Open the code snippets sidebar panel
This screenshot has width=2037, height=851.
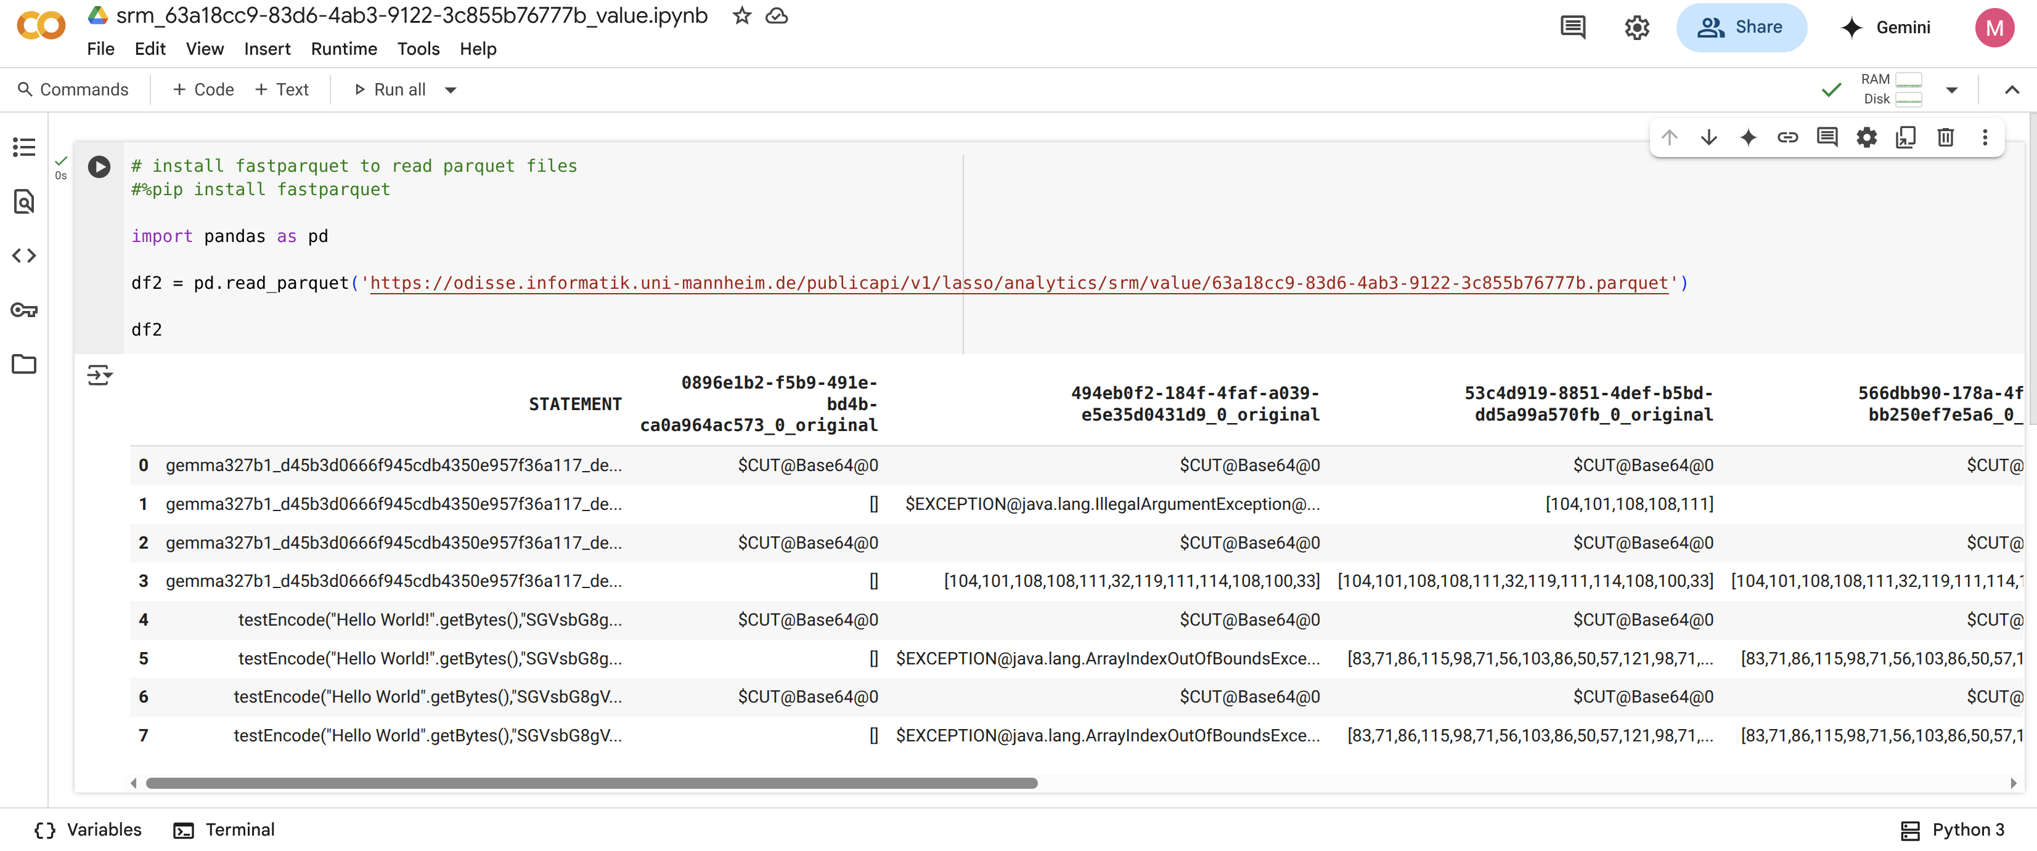tap(23, 255)
